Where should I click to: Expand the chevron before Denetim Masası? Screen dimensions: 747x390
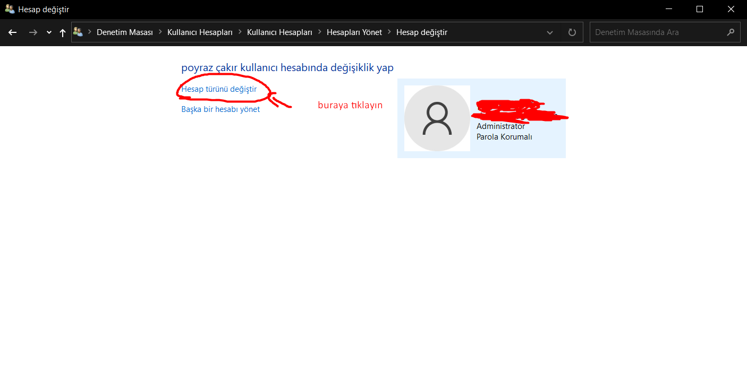pyautogui.click(x=90, y=32)
